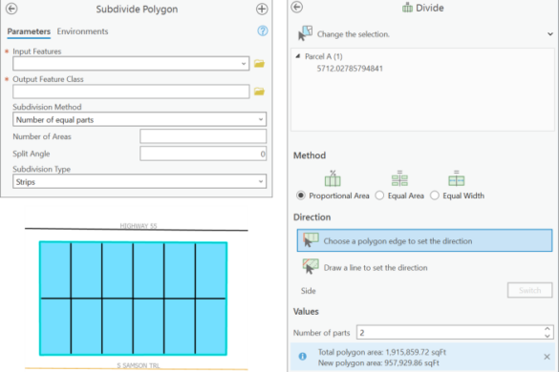Click the HIGHWAY 55 map label
Viewport: 559px width, 372px height.
click(x=139, y=226)
